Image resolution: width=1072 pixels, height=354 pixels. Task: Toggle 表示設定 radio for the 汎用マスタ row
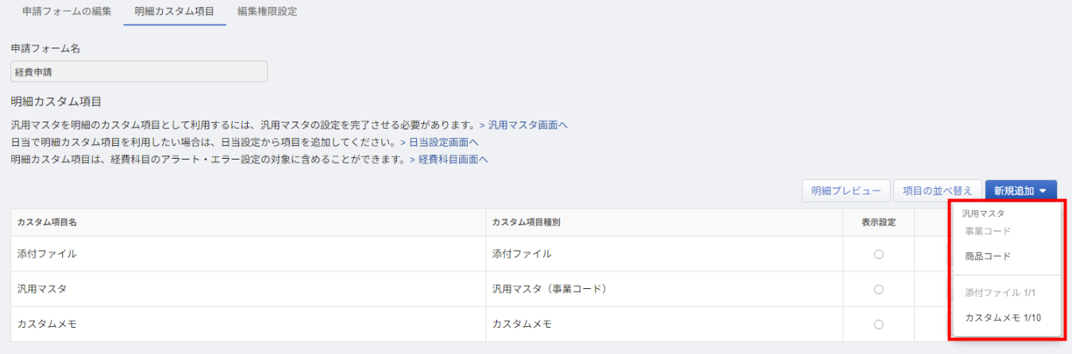(x=878, y=289)
